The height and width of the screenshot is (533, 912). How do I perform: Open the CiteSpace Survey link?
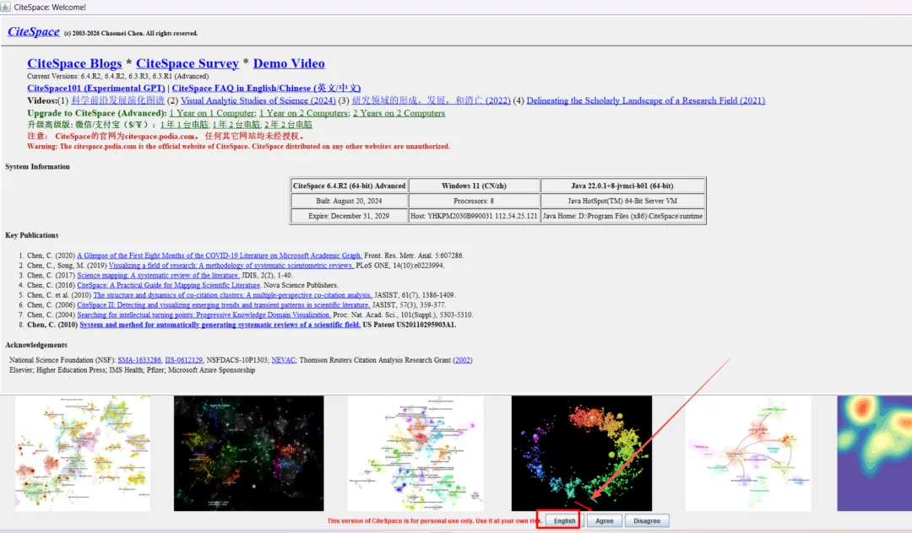pyautogui.click(x=187, y=63)
